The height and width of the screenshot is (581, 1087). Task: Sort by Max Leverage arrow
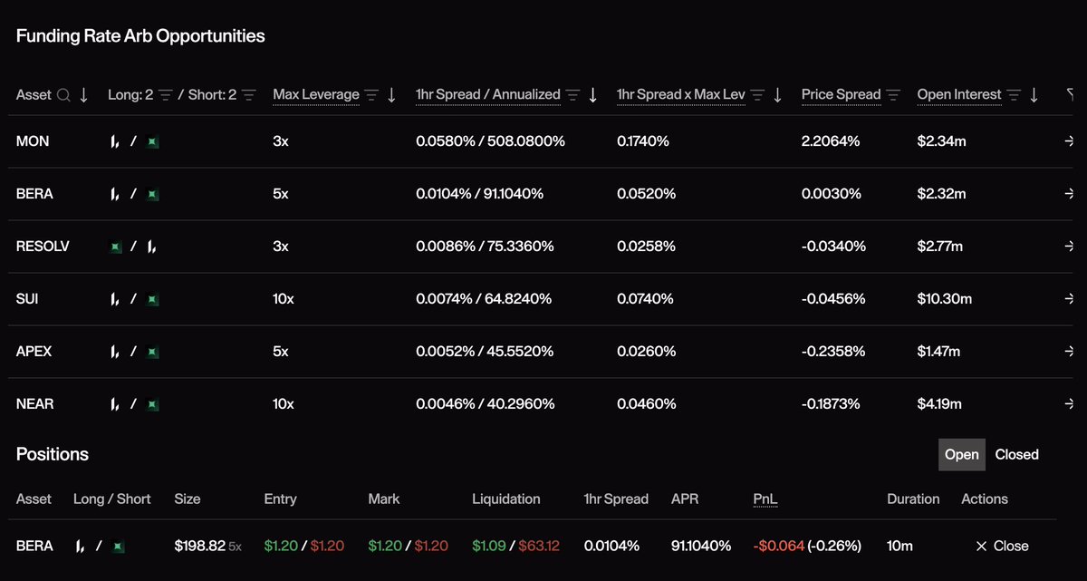click(x=392, y=95)
